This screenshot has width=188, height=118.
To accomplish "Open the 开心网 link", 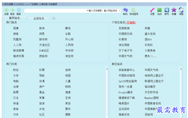I will pyautogui.click(x=69, y=39).
